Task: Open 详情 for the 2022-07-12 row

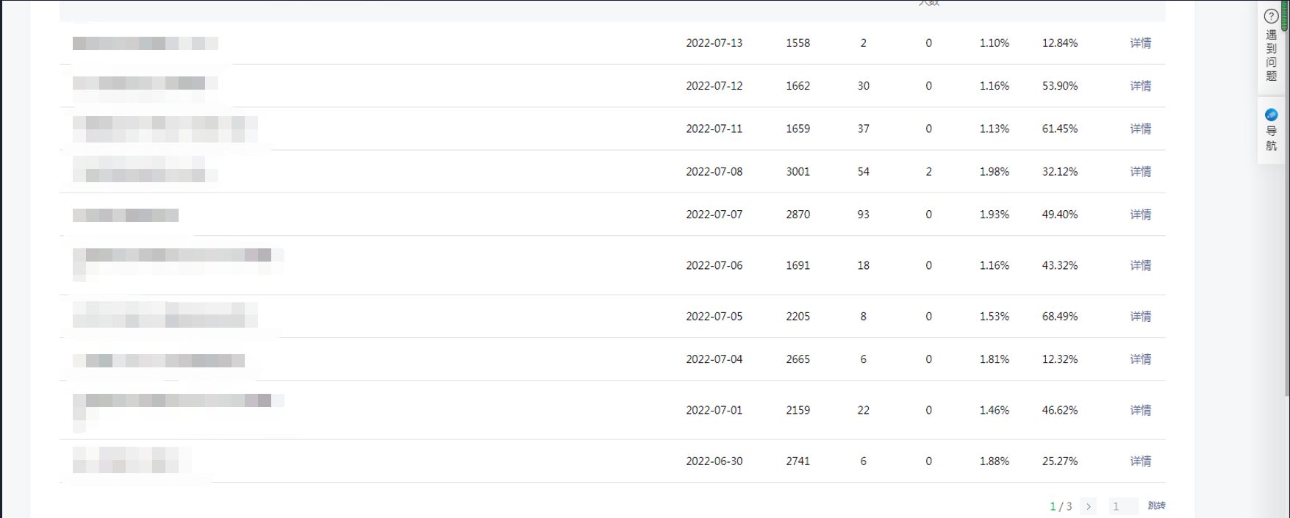Action: [x=1140, y=86]
